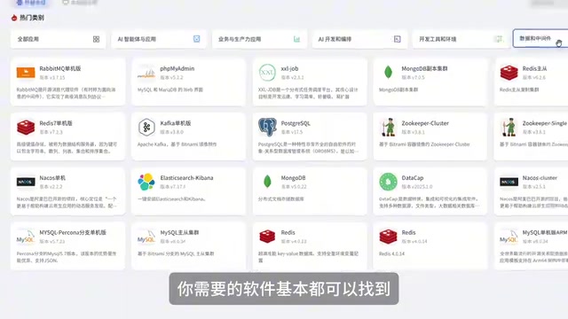Select the AI 智能体与应用 category tab
Image resolution: width=568 pixels, height=319 pixels.
pyautogui.click(x=159, y=39)
